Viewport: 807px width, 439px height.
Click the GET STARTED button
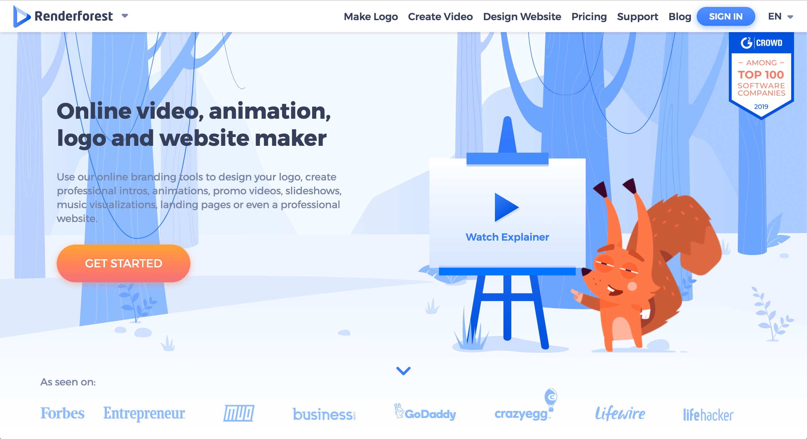(x=124, y=263)
